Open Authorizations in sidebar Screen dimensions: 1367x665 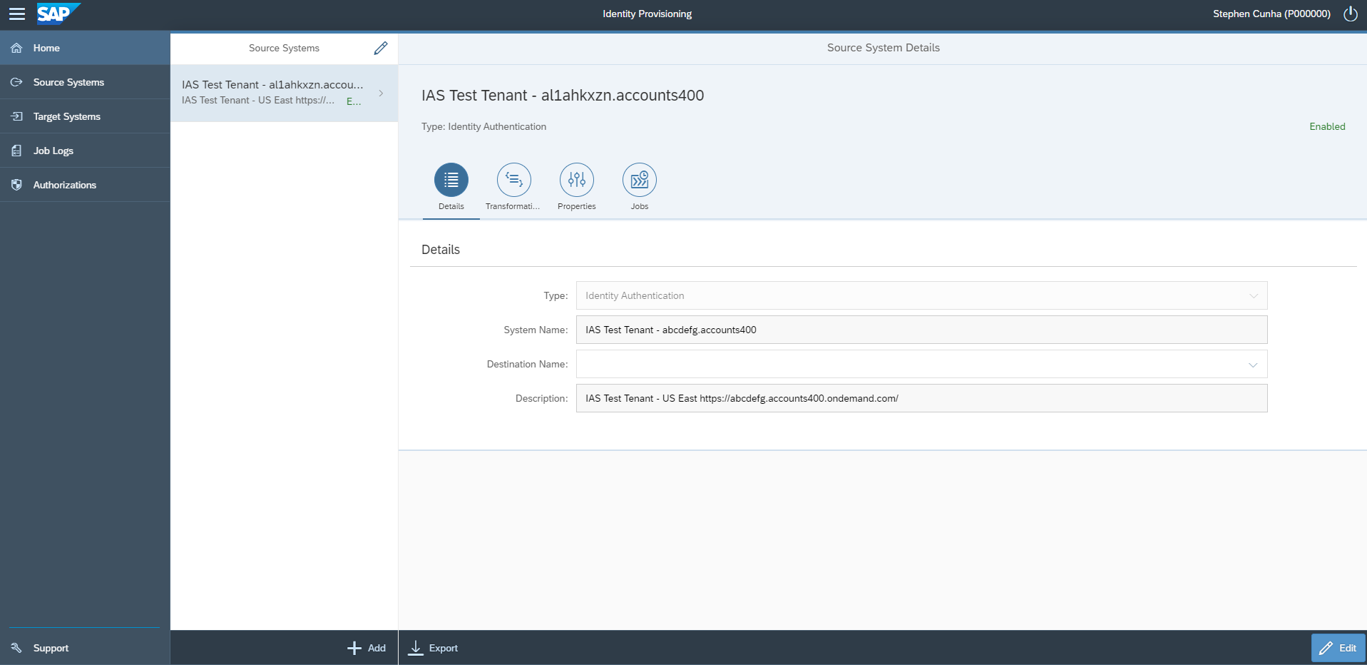[85, 185]
